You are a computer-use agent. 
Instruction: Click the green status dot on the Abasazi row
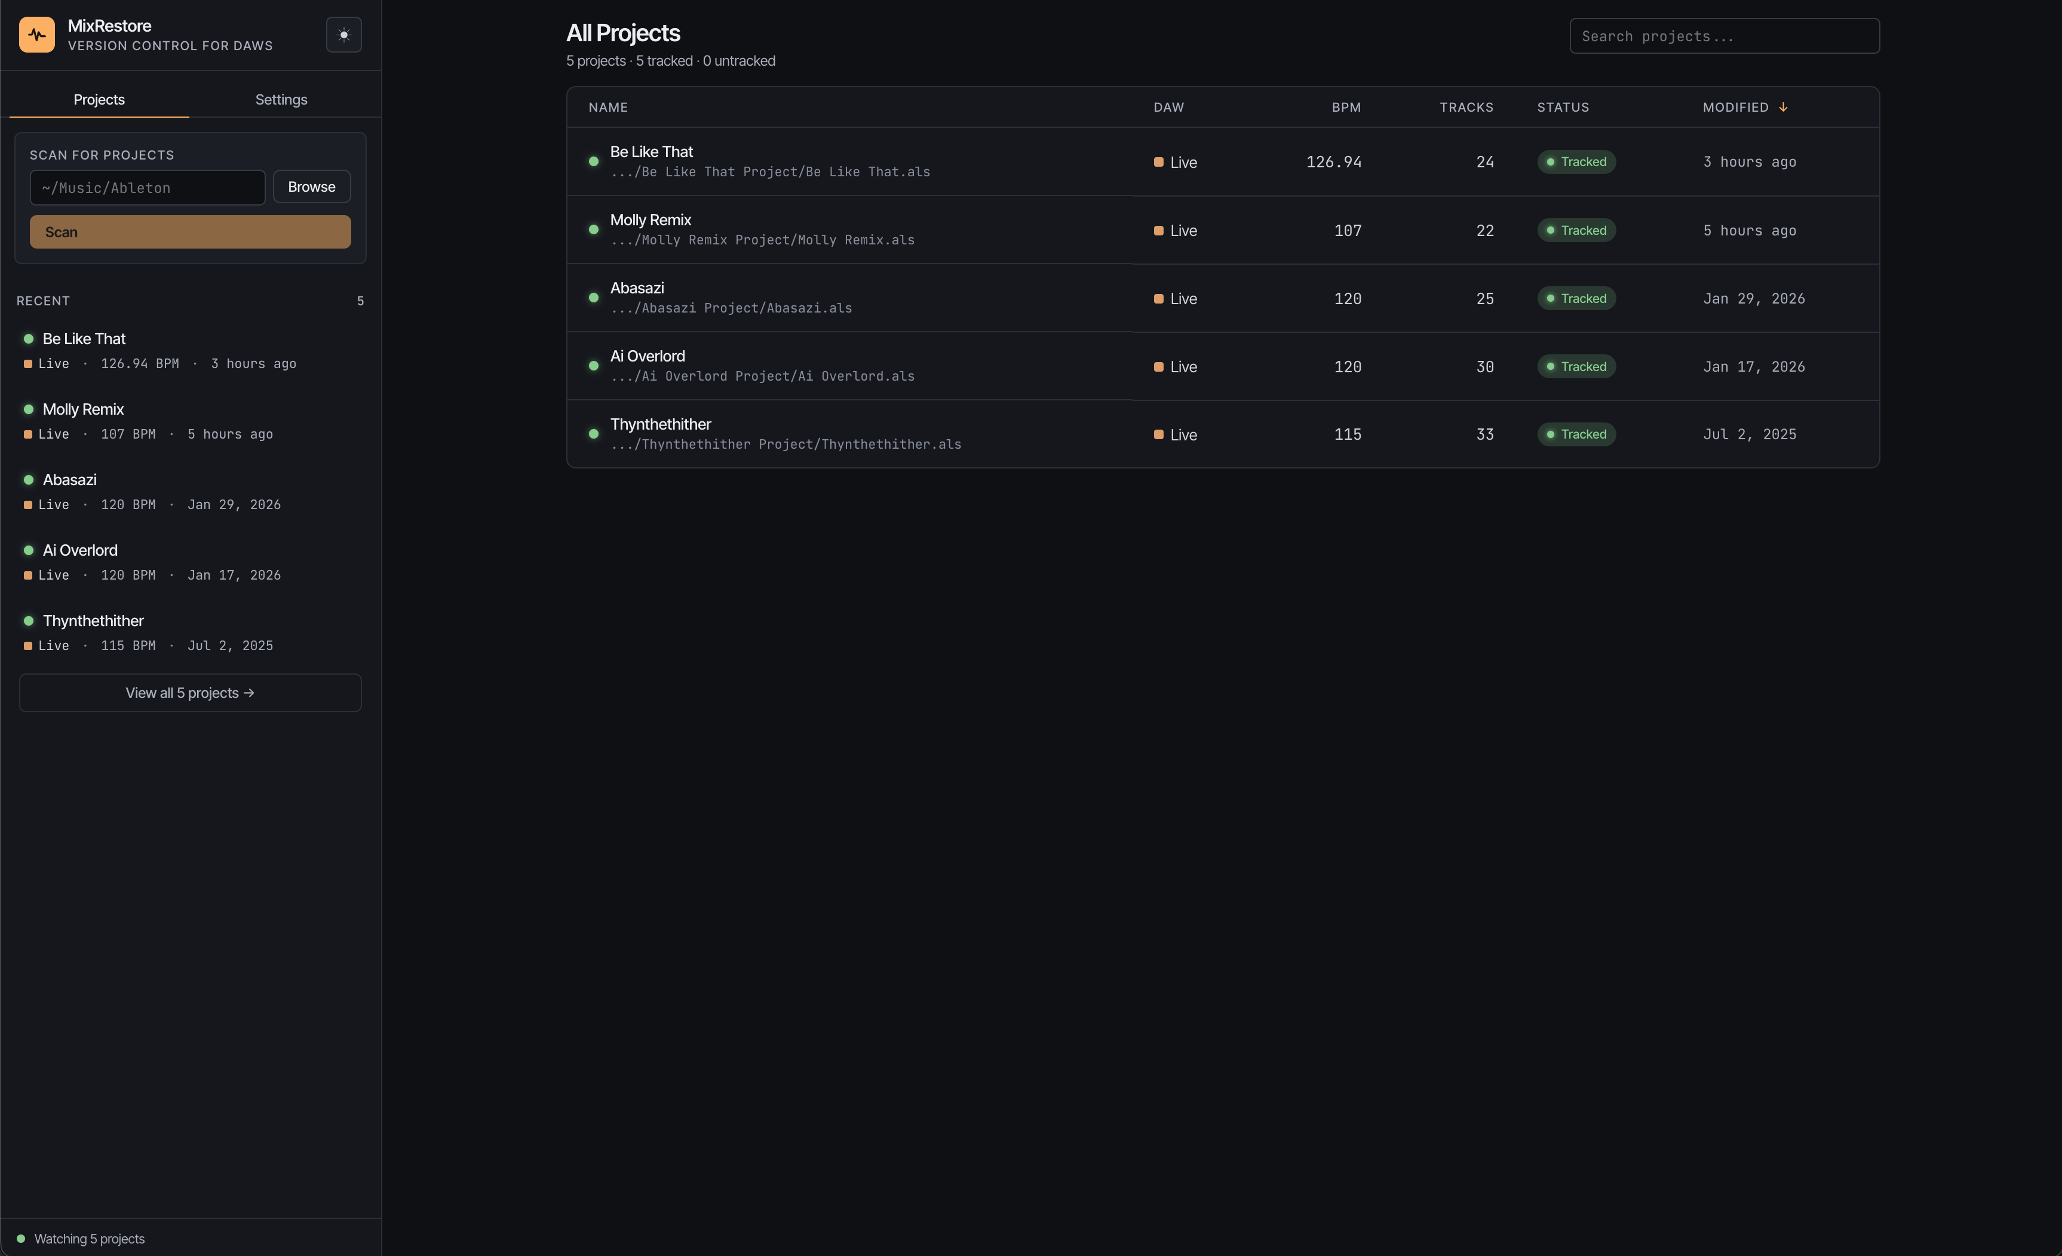point(593,297)
